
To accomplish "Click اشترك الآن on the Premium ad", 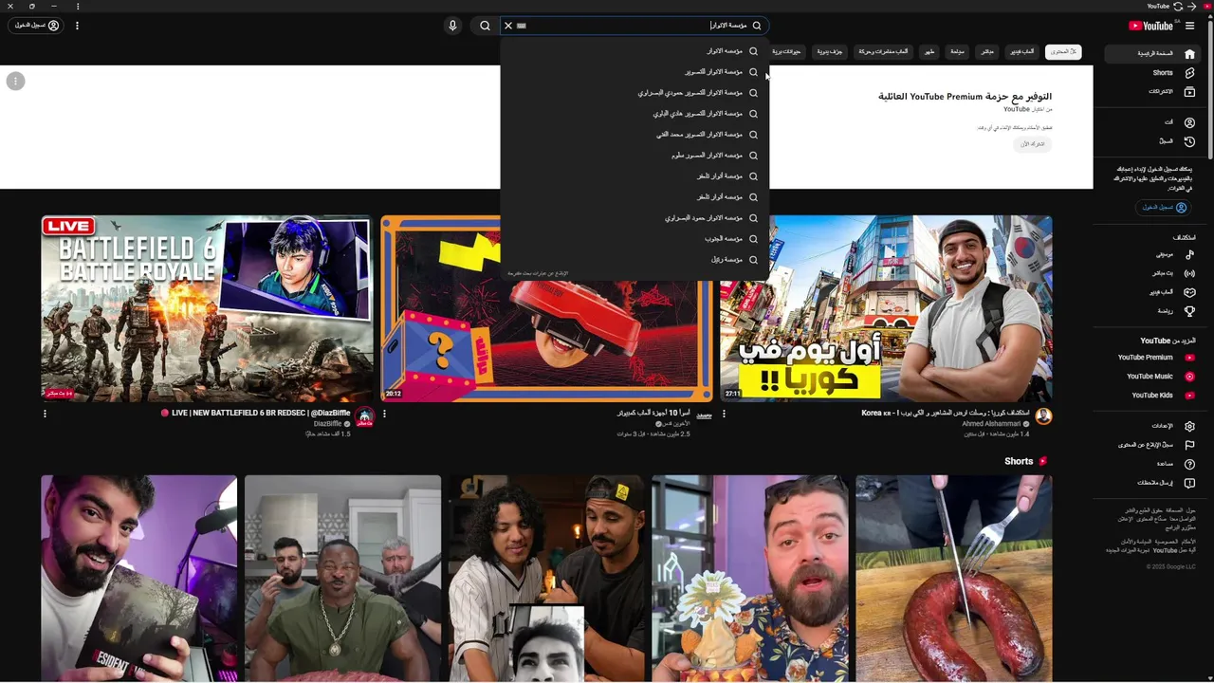I will pos(1033,144).
